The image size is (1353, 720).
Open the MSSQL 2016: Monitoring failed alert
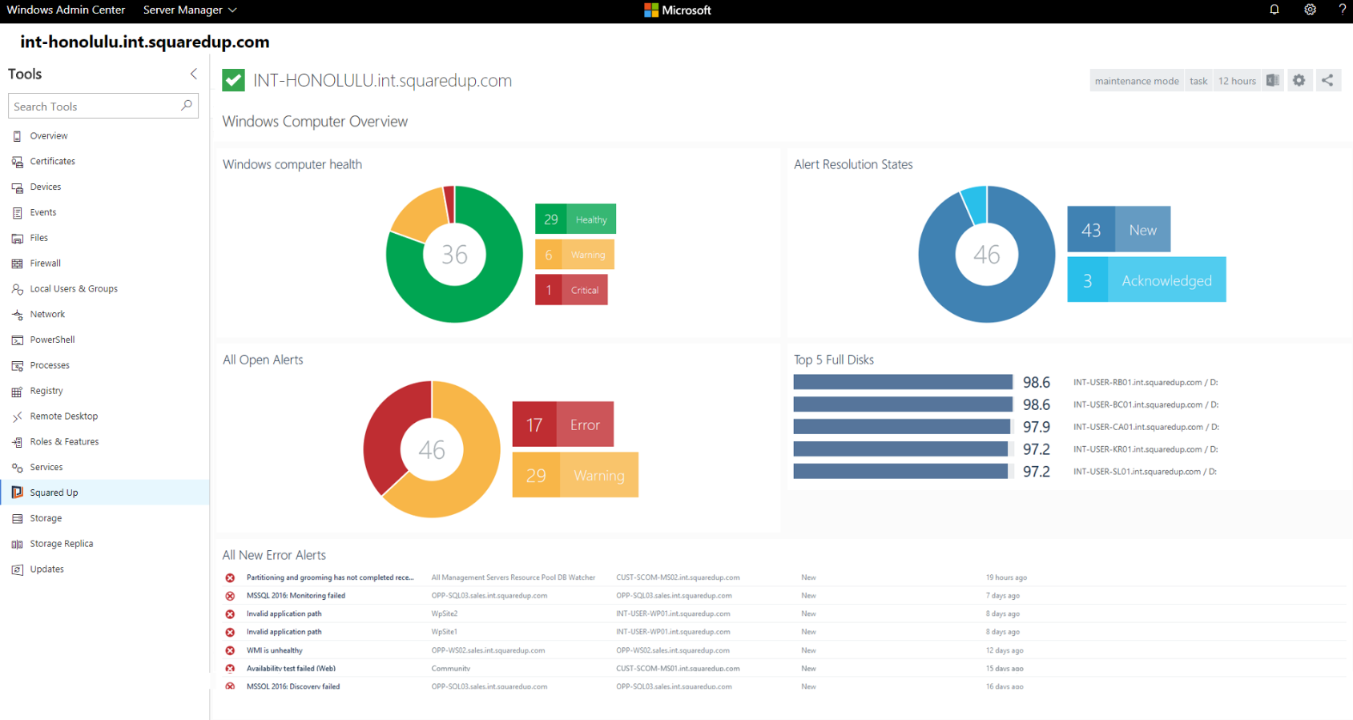tap(296, 595)
